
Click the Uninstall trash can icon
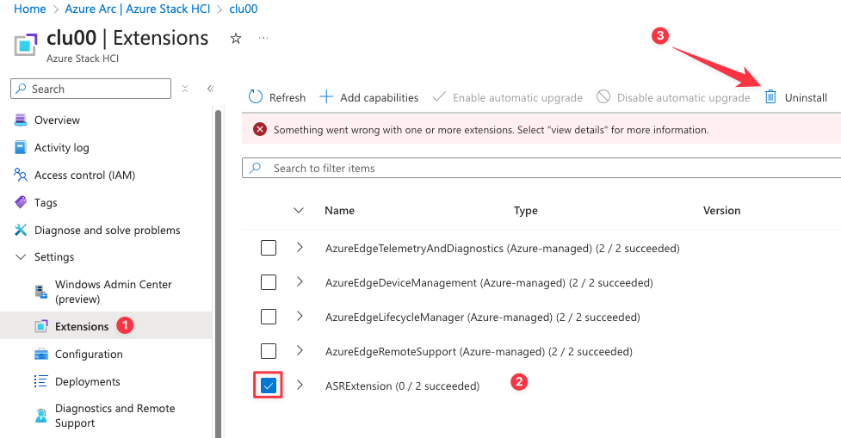click(x=770, y=96)
